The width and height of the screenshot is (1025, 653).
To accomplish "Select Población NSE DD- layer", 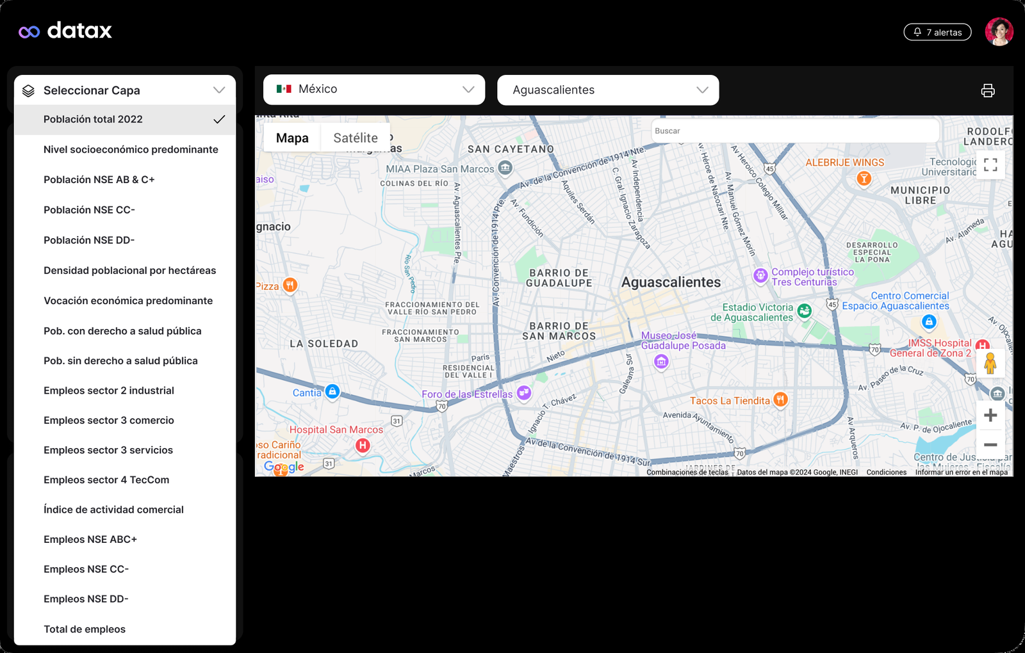I will point(125,240).
